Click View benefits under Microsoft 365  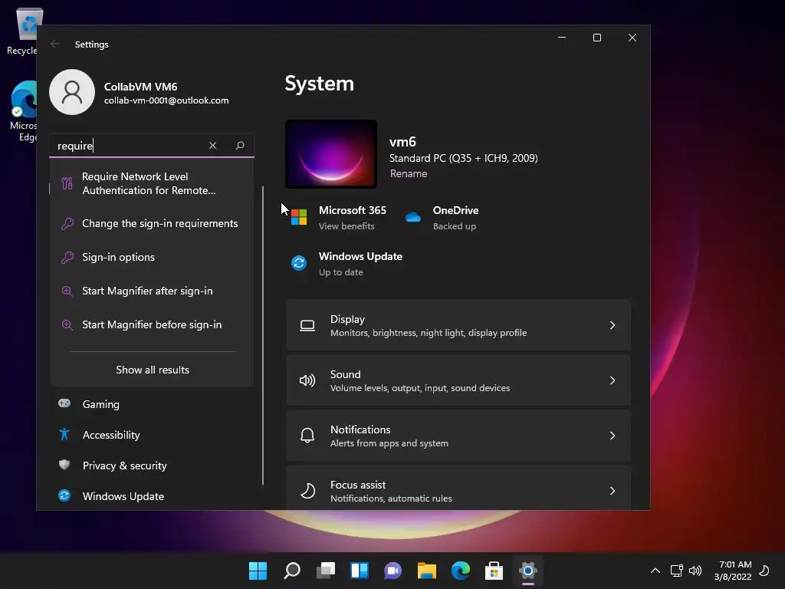pos(347,226)
